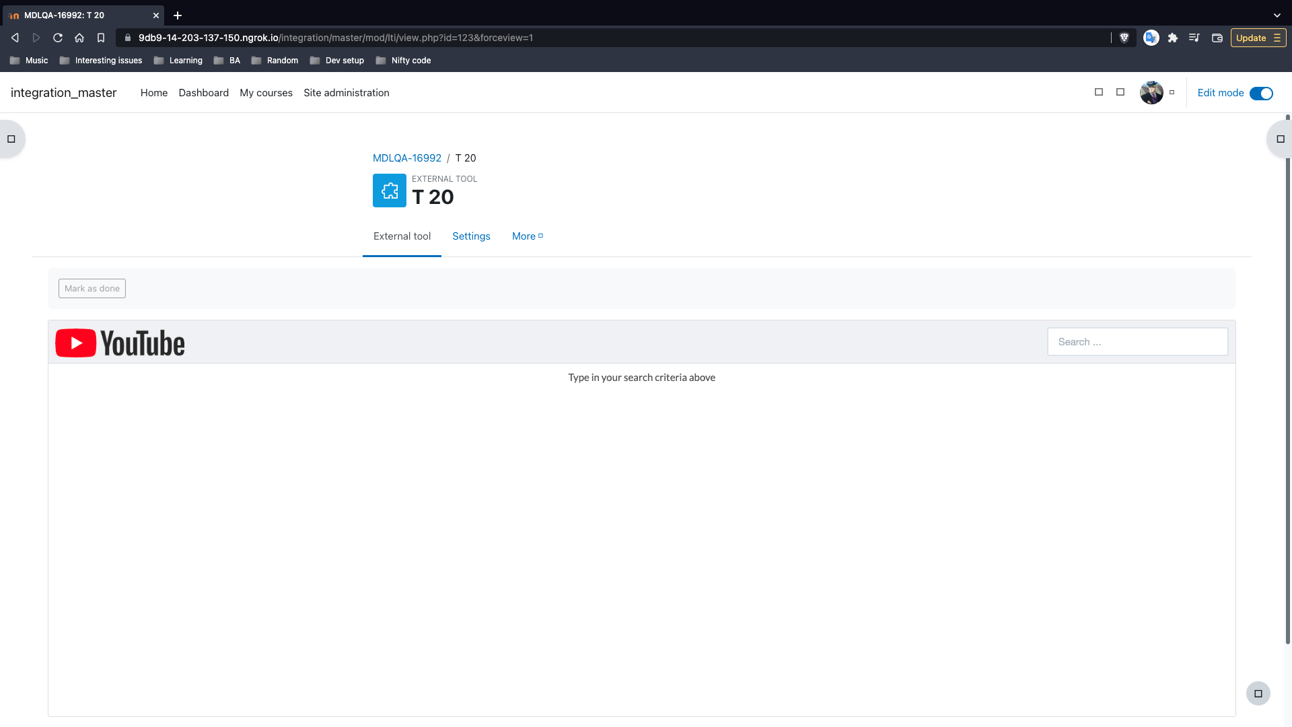This screenshot has width=1292, height=727.
Task: Open the Music bookmarks folder
Action: pos(29,61)
